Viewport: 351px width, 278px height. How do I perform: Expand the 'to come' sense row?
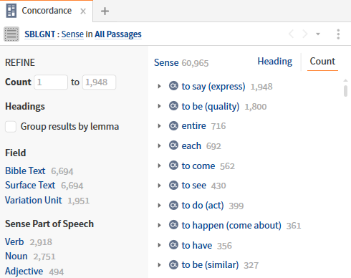point(159,166)
